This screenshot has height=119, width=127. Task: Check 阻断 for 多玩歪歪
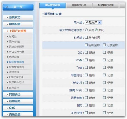click(86, 113)
